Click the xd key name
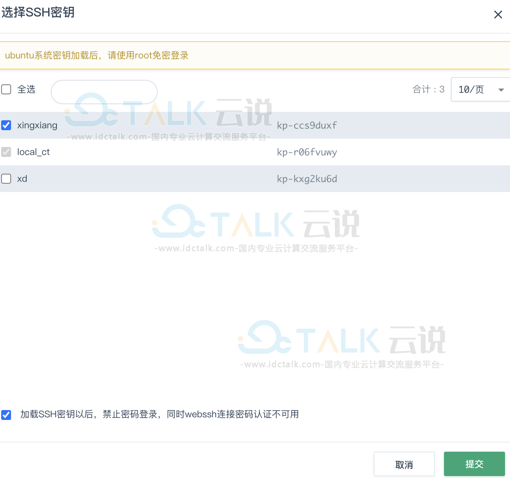This screenshot has width=510, height=478. click(22, 179)
